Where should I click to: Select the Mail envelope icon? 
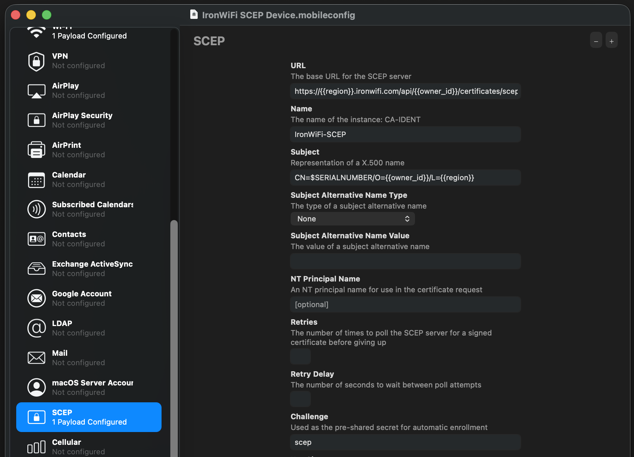(36, 358)
